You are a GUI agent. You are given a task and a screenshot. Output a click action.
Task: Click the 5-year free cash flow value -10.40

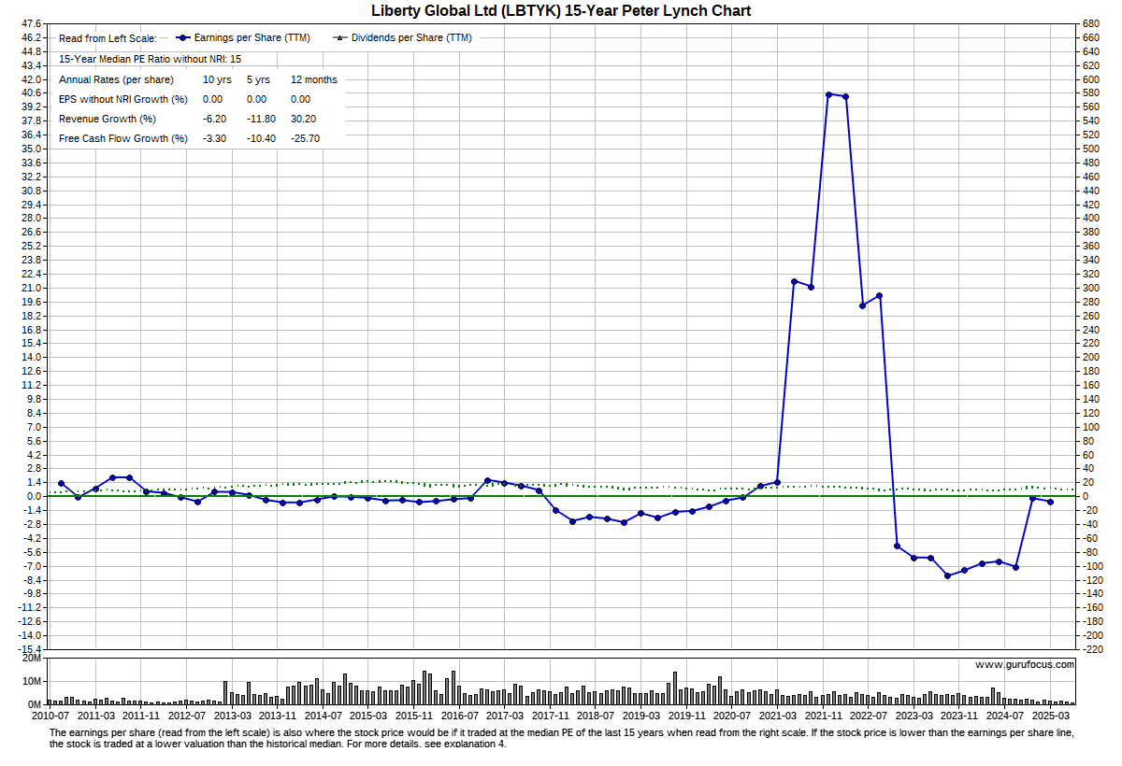tap(262, 138)
